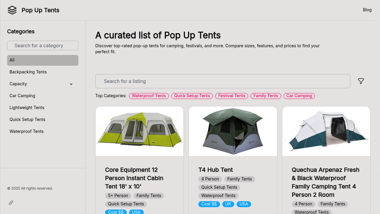
Task: Expand the Capacity category chevron
Action: (x=71, y=84)
